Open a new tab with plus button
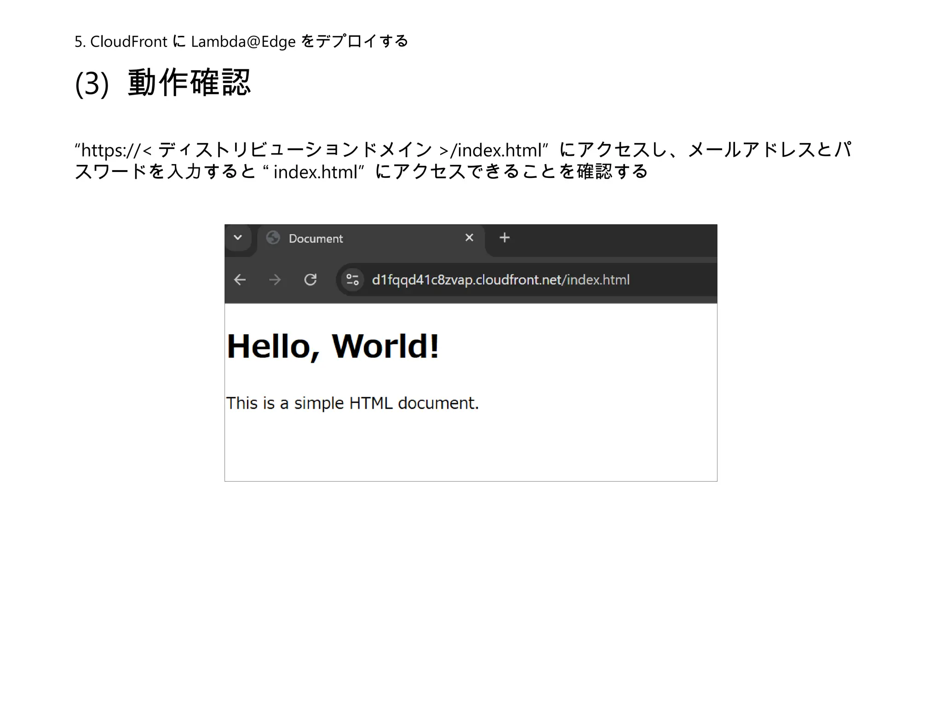942x706 pixels. (505, 238)
